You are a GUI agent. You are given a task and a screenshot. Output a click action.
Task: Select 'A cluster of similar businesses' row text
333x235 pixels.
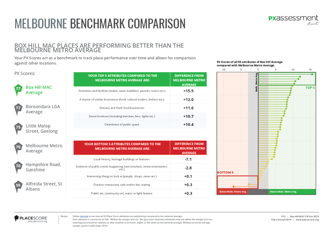click(x=122, y=99)
